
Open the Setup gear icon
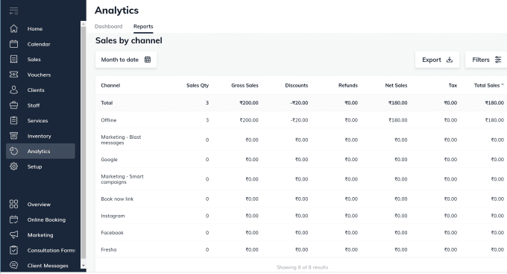coord(13,166)
